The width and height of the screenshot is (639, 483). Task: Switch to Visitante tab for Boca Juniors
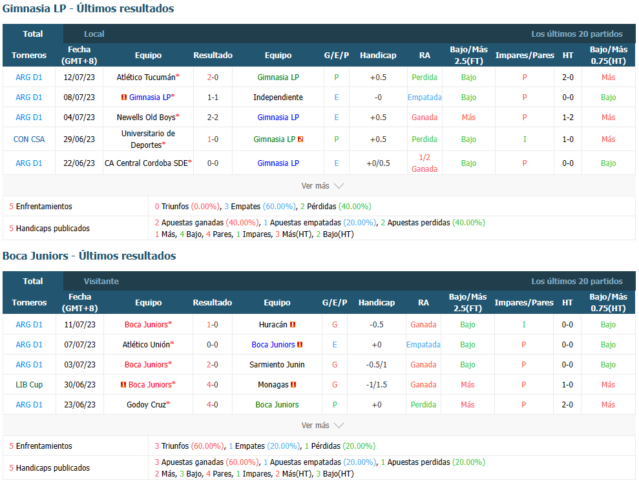(101, 281)
